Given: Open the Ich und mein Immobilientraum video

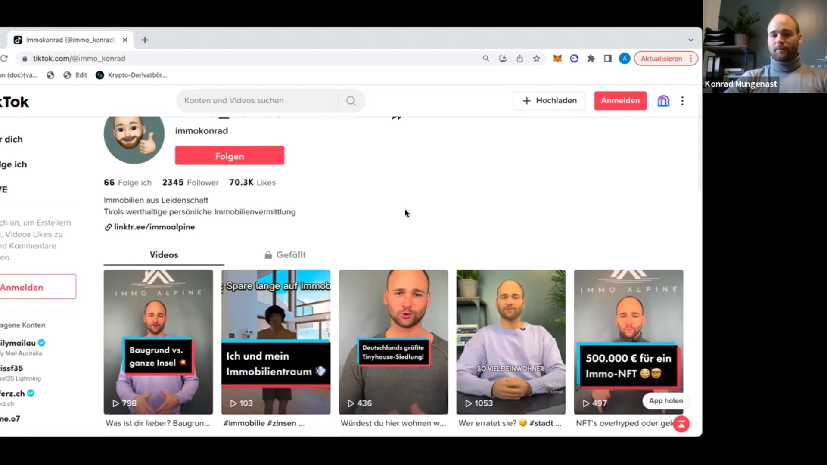Looking at the screenshot, I should tap(276, 342).
